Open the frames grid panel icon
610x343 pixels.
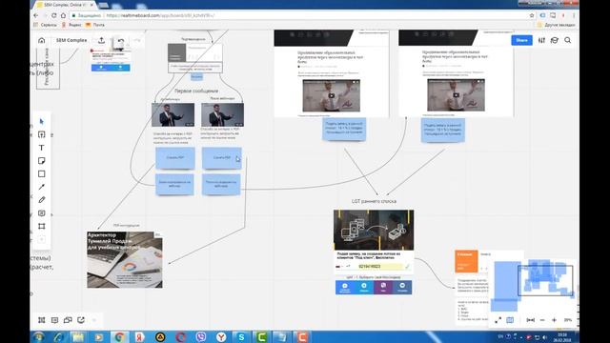coord(42,320)
